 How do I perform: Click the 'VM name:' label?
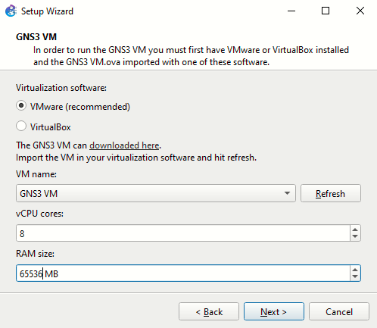click(x=36, y=174)
